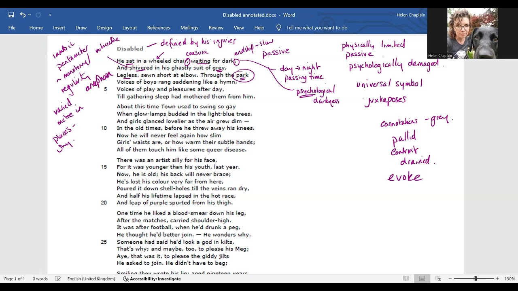Click line 'About this time Town used to swing so gay'

click(176, 107)
